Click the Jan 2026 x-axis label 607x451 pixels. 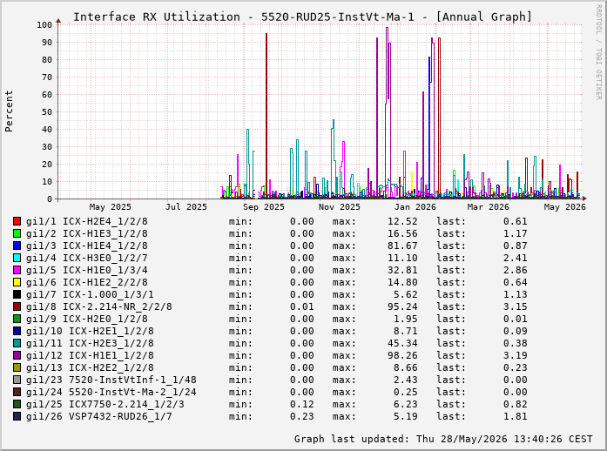pos(415,207)
